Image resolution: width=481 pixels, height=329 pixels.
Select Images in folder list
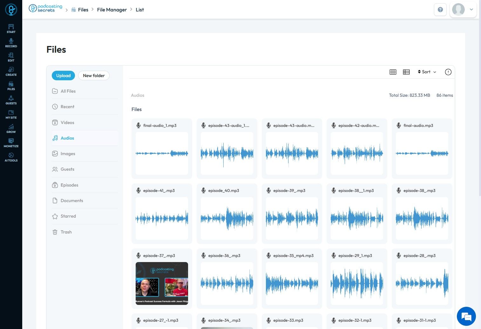coord(85,154)
